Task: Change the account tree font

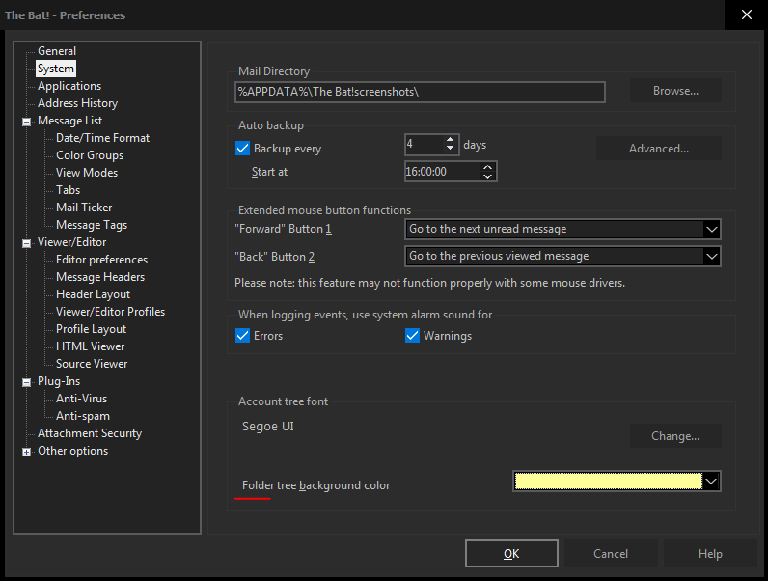Action: [x=675, y=436]
